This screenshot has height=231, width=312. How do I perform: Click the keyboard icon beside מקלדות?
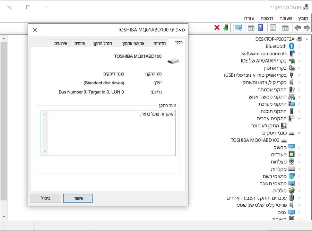(x=292, y=169)
